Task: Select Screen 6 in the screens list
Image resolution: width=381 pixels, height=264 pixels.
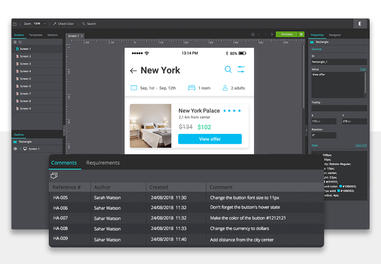Action: click(37, 86)
